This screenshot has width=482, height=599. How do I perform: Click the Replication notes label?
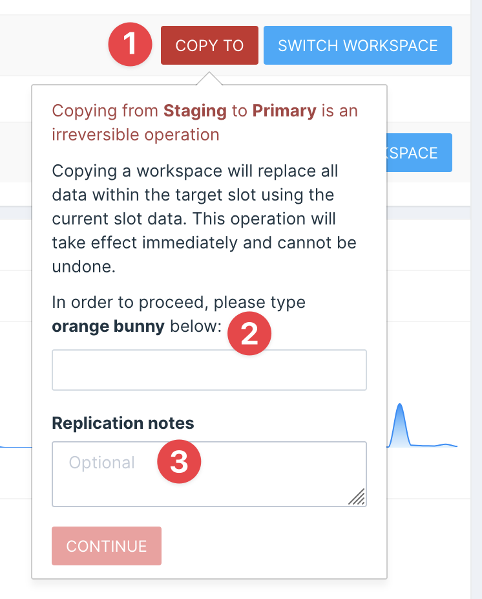(x=123, y=423)
